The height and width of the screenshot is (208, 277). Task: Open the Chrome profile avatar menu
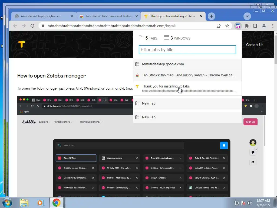click(264, 26)
